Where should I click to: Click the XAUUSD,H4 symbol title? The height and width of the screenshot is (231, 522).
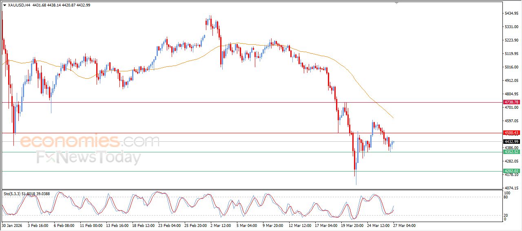19,5
